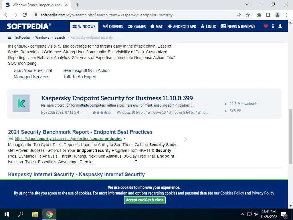Click the Search breadcrumb link

(x=60, y=38)
